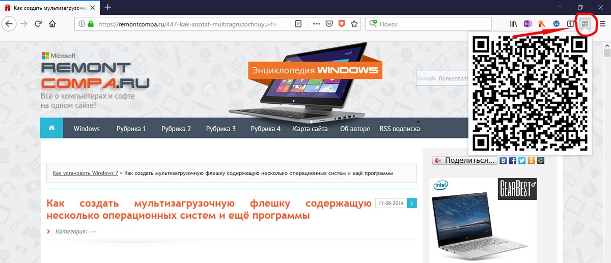Open the Library toolbar icon
This screenshot has width=611, height=263.
(x=514, y=24)
